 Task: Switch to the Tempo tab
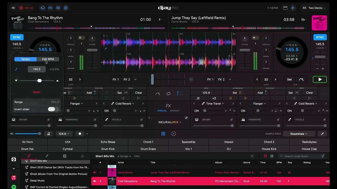tap(26, 59)
